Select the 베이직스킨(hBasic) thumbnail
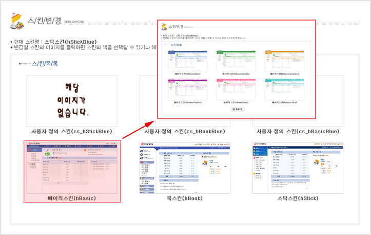 (x=72, y=167)
